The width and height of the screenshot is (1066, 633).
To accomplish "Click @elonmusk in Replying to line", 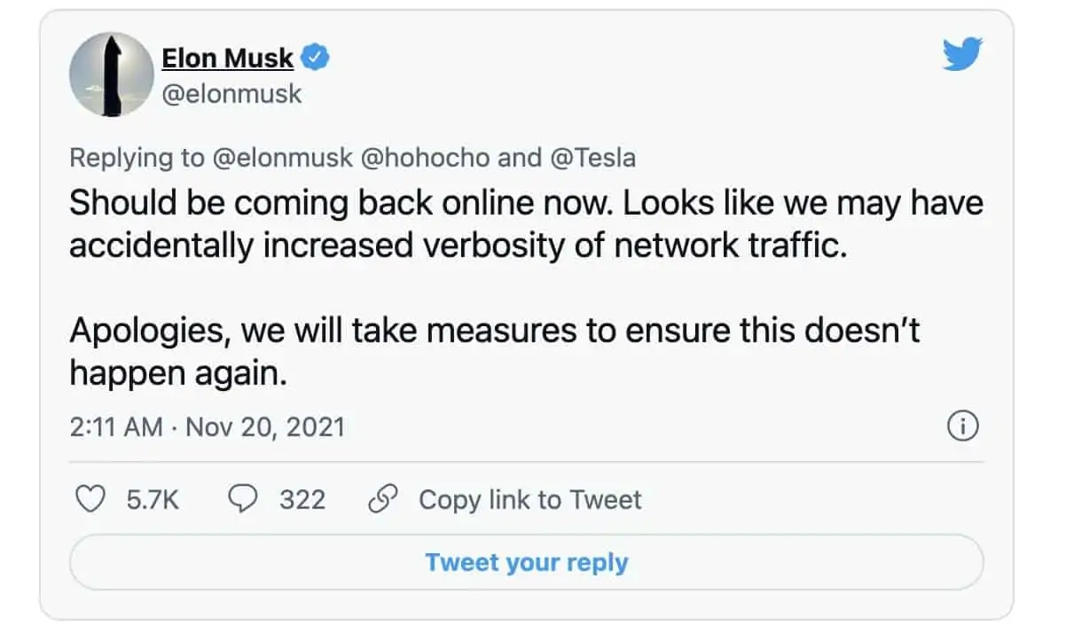I will 283,158.
